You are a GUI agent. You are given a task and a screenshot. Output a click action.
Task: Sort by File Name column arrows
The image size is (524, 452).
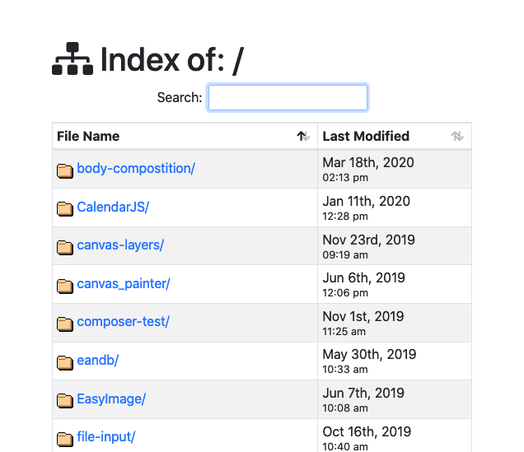[x=303, y=136]
